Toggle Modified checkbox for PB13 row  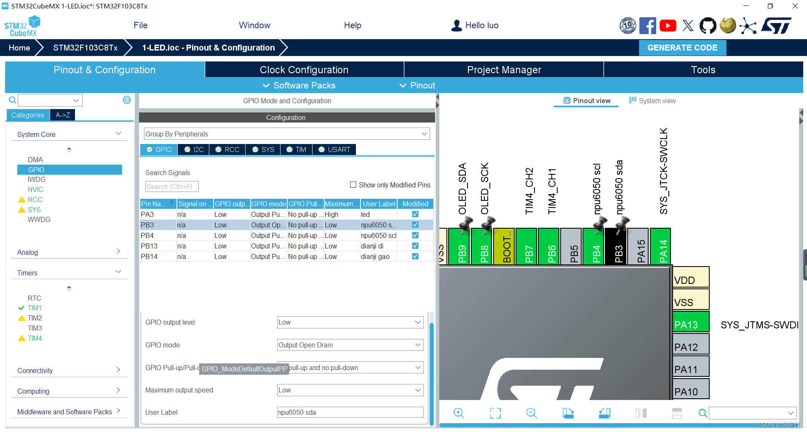[415, 246]
